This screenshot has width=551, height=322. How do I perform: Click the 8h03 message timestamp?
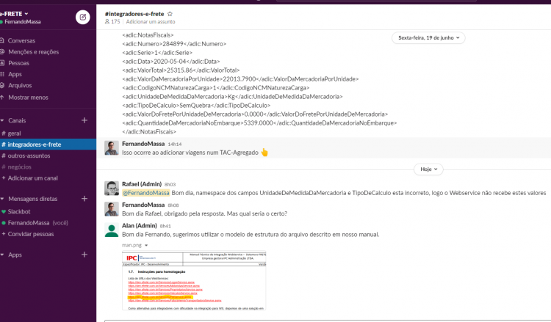(170, 185)
